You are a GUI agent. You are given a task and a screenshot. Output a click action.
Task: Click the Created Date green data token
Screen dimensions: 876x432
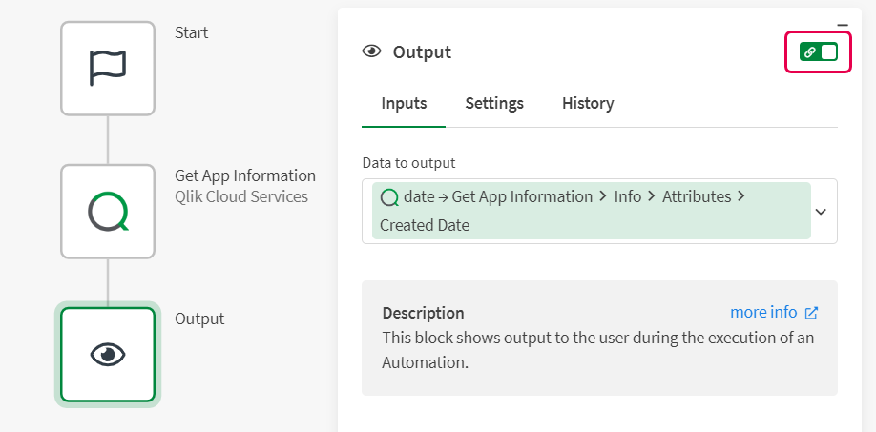point(590,211)
